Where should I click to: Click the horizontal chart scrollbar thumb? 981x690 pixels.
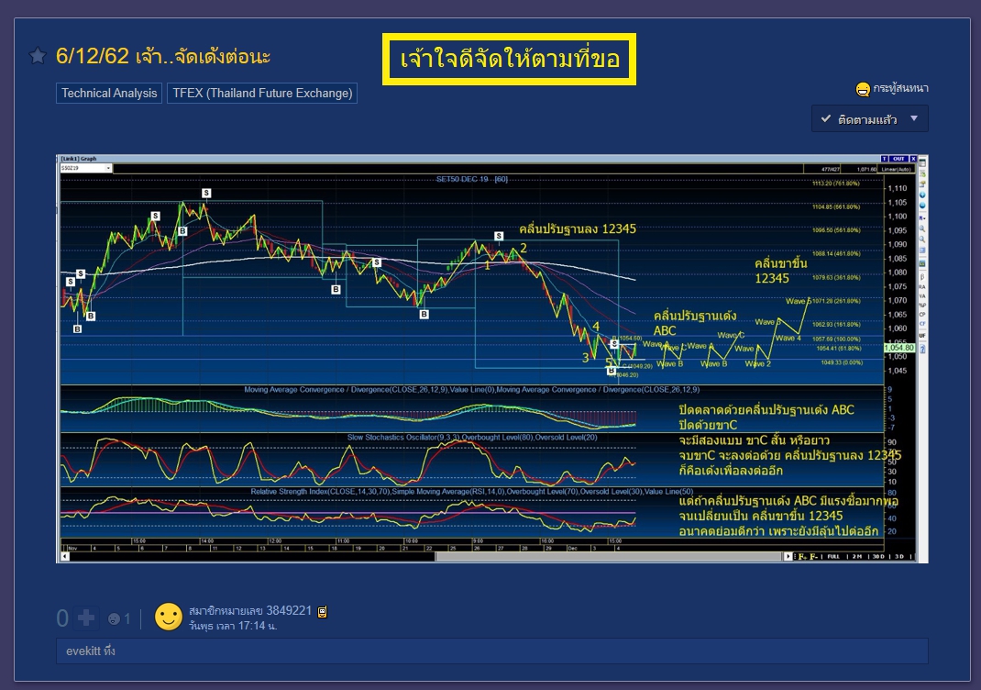pos(610,556)
